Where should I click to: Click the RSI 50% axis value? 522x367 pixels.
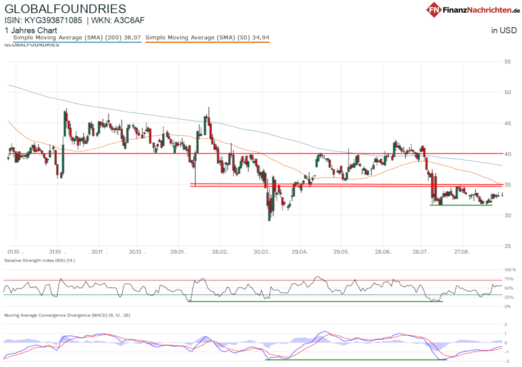click(x=509, y=288)
